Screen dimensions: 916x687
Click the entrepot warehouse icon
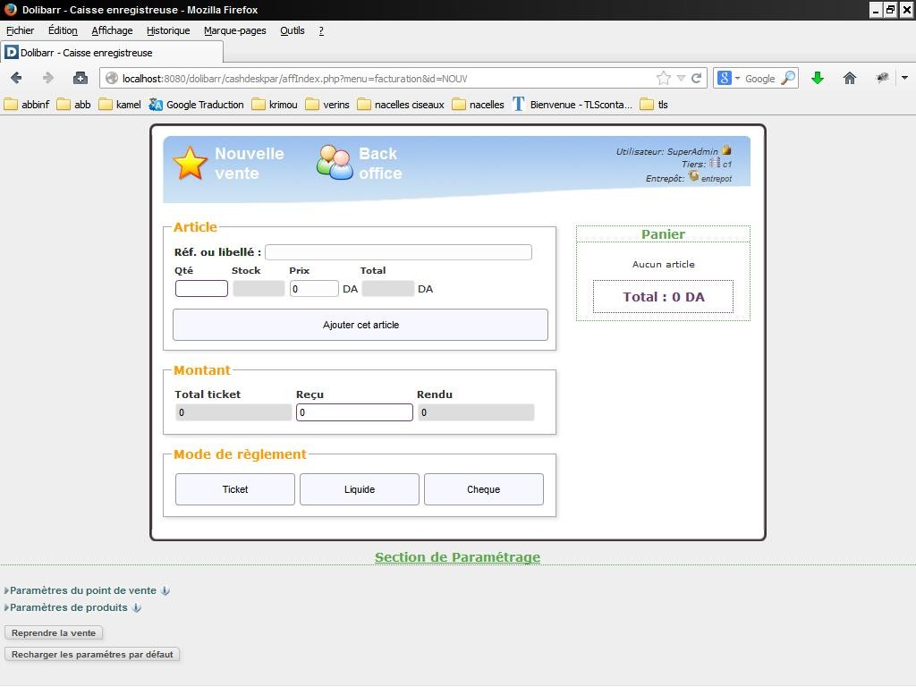click(x=693, y=176)
